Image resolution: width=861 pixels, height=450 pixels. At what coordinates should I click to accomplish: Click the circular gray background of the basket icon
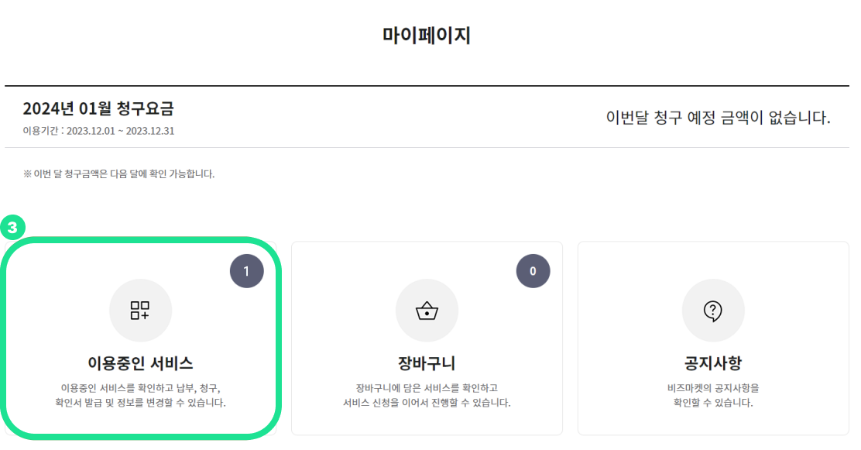427,310
